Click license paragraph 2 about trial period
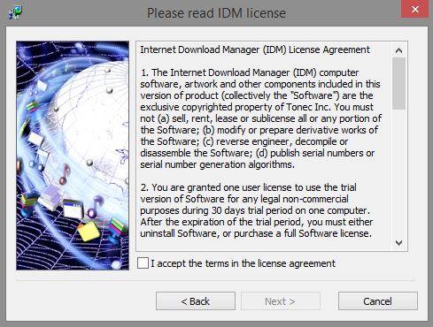This screenshot has width=433, height=327. point(256,210)
